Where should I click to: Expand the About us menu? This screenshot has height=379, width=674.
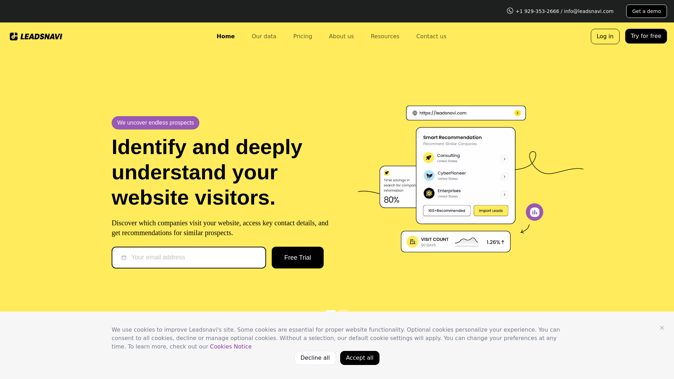(x=341, y=36)
